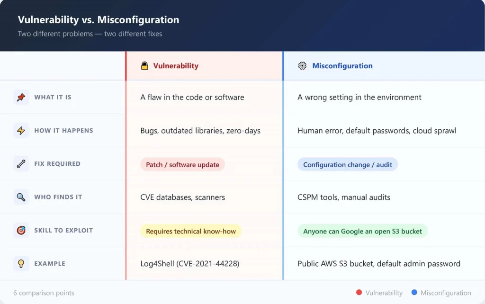Click the padlock icon in Vulnerability header
The width and height of the screenshot is (485, 304).
click(145, 66)
